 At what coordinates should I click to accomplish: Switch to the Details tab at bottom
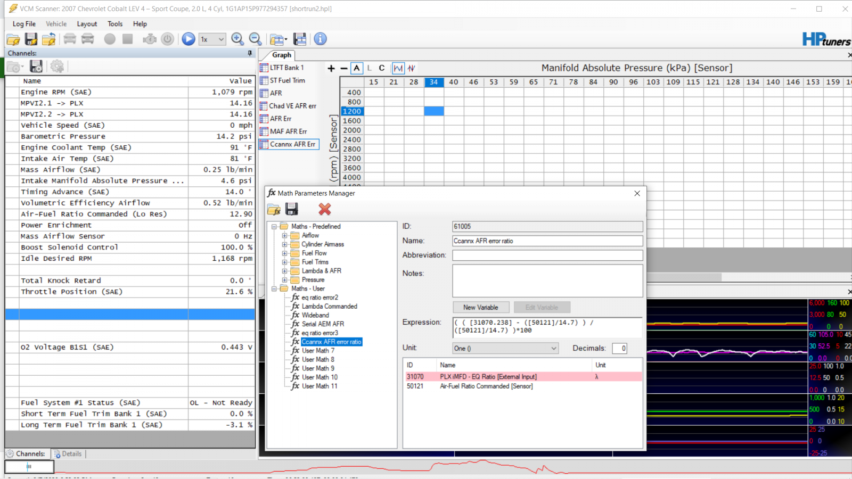(68, 454)
